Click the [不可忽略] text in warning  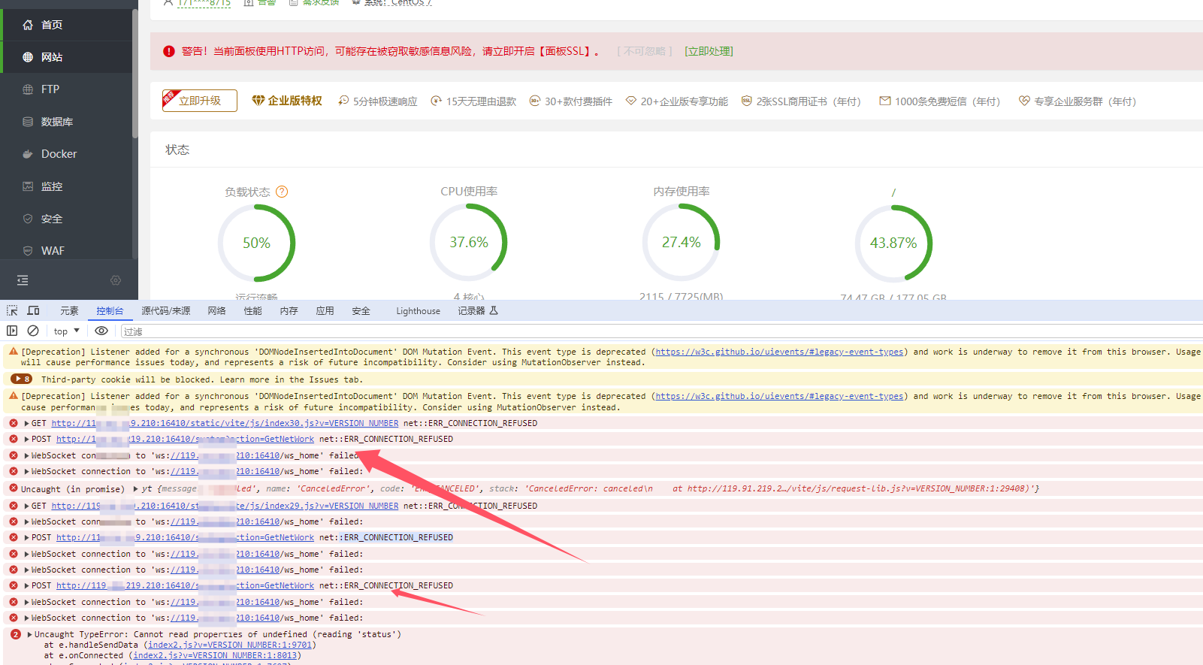645,51
